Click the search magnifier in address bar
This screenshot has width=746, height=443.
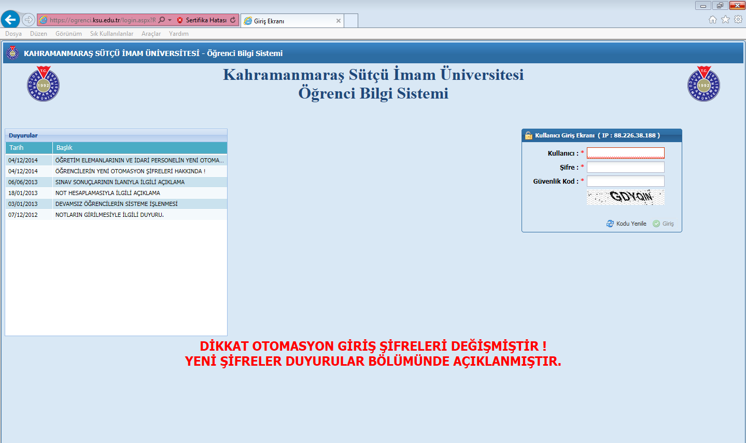click(x=162, y=20)
